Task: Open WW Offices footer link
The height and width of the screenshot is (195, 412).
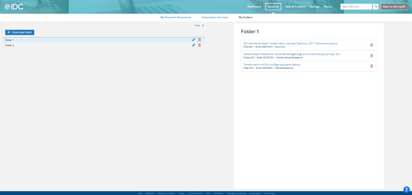Action: [219, 193]
